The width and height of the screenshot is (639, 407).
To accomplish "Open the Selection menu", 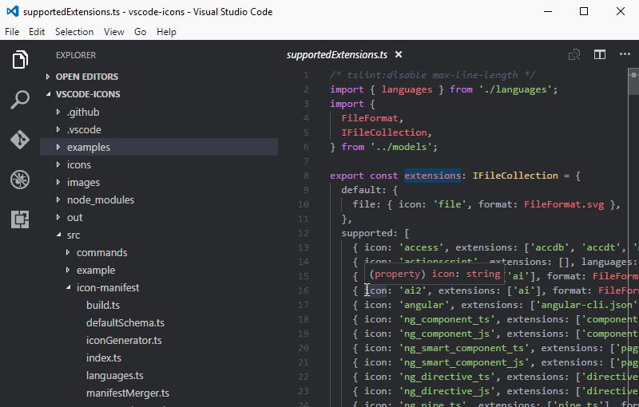I will (x=74, y=32).
